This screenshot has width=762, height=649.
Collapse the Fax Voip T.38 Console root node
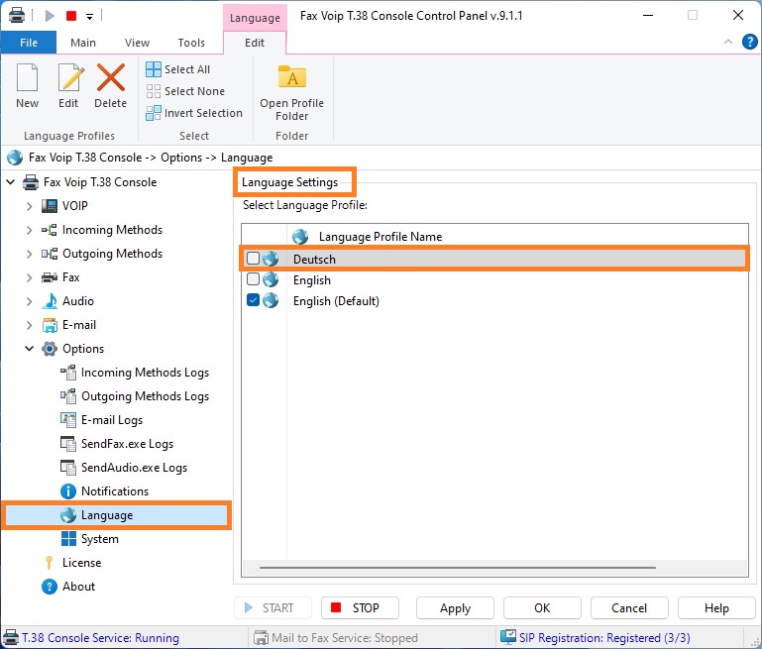(11, 182)
